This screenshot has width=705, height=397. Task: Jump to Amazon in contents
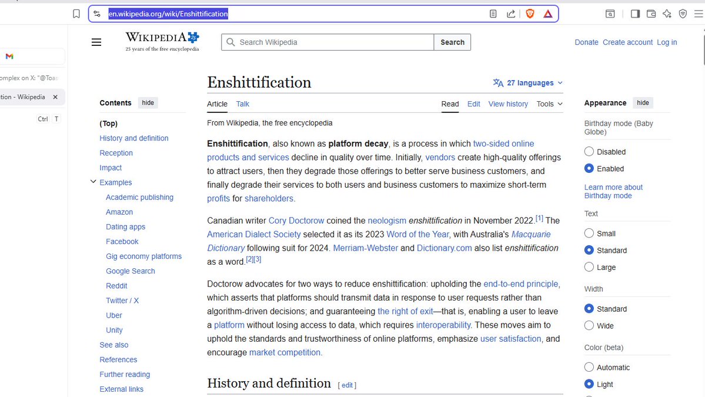[119, 212]
